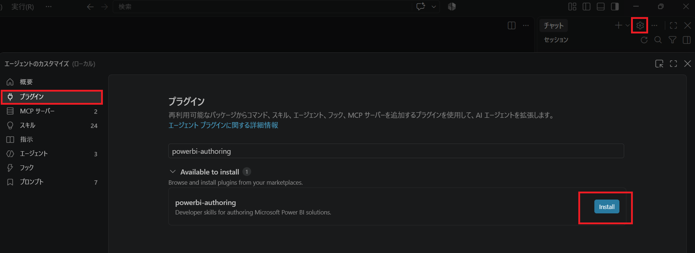Viewport: 695px width, 253px height.
Task: Toggle the primary side bar
Action: (x=586, y=7)
